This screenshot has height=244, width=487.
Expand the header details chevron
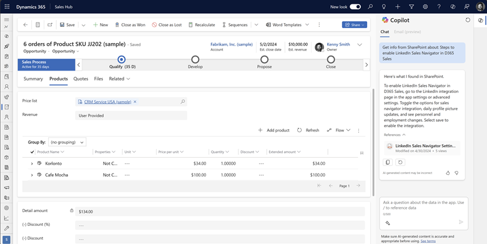(x=360, y=45)
